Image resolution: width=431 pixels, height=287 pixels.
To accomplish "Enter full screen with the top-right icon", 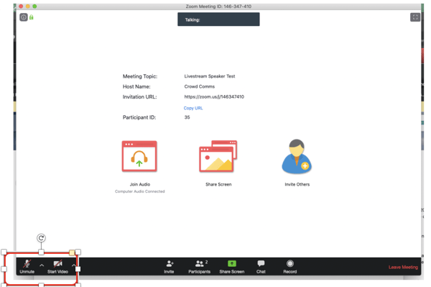I will (x=415, y=17).
